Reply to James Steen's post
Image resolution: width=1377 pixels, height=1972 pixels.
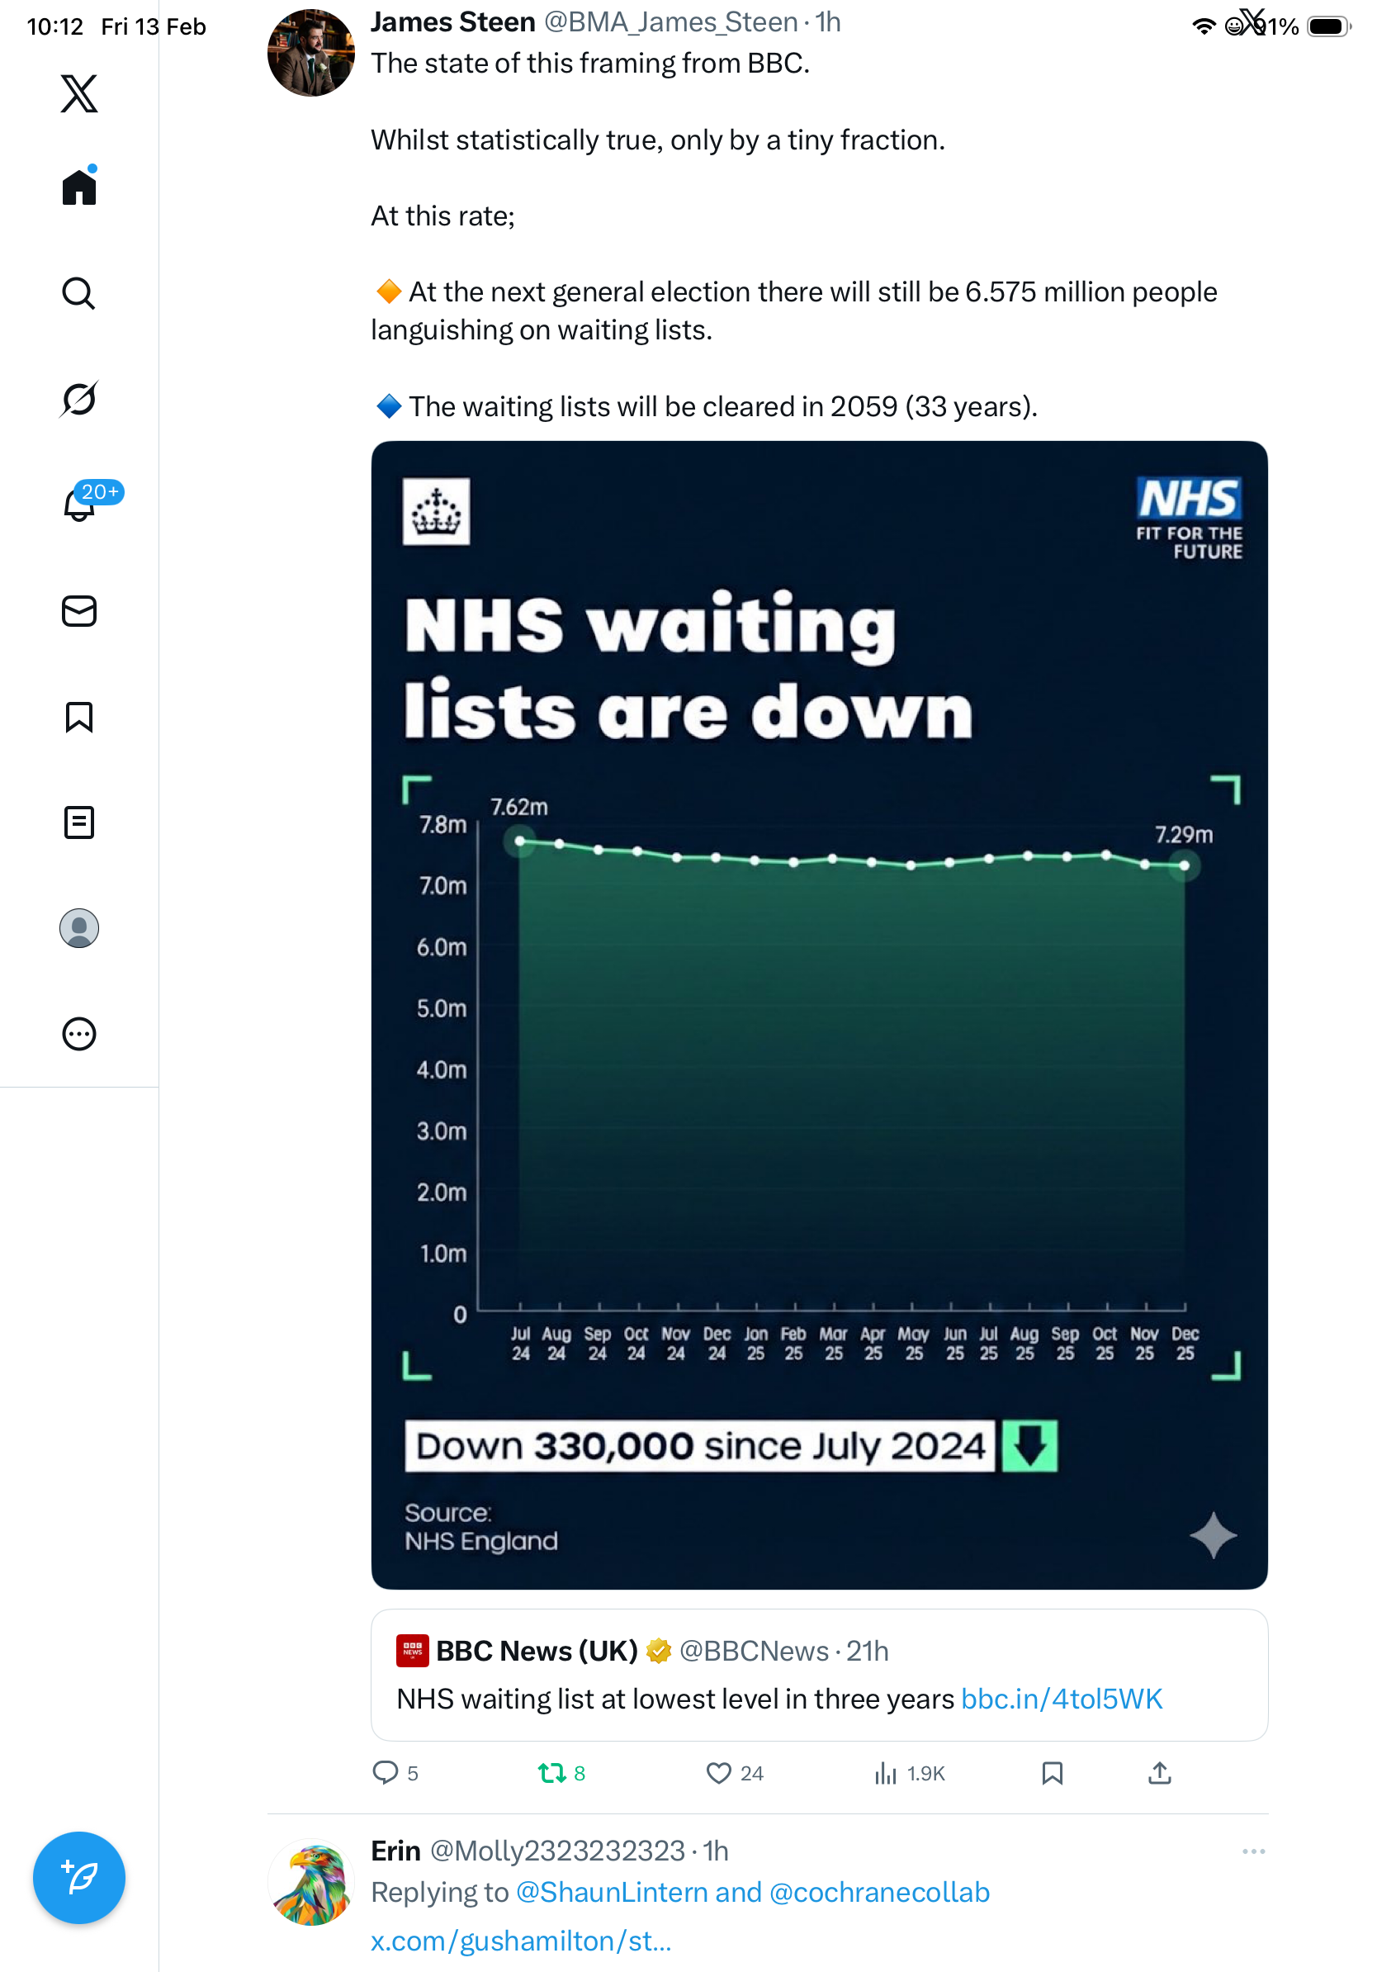click(x=386, y=1773)
